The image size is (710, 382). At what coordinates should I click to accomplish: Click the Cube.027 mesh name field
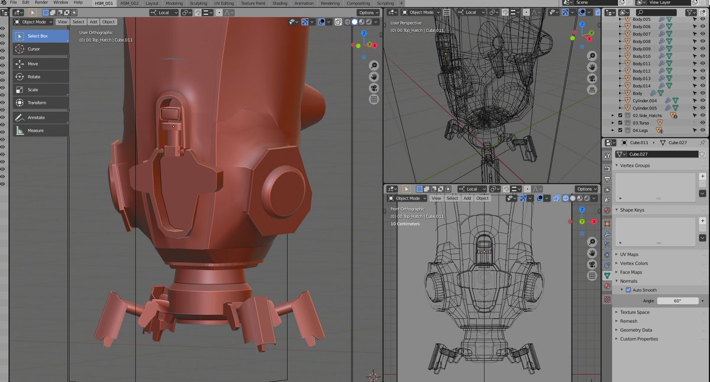tap(662, 154)
